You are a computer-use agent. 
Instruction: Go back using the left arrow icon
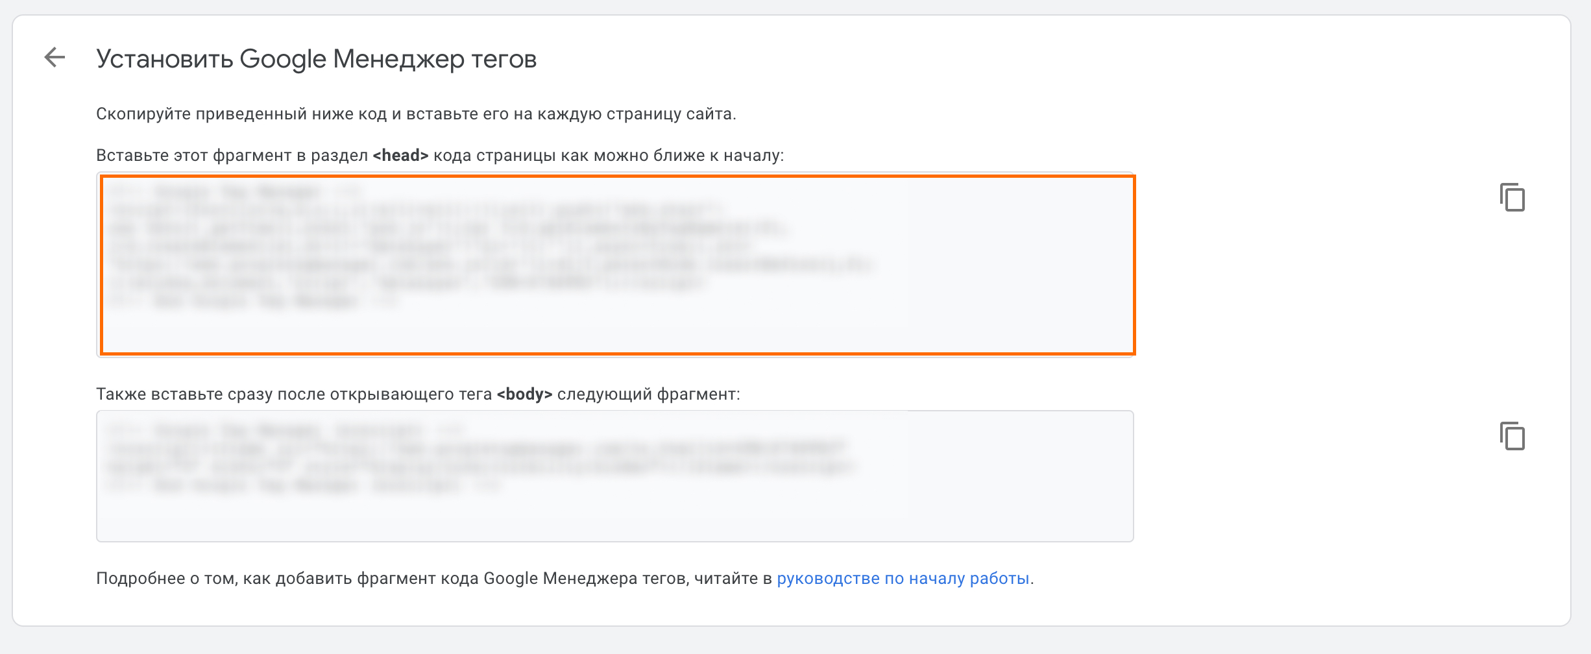tap(55, 58)
